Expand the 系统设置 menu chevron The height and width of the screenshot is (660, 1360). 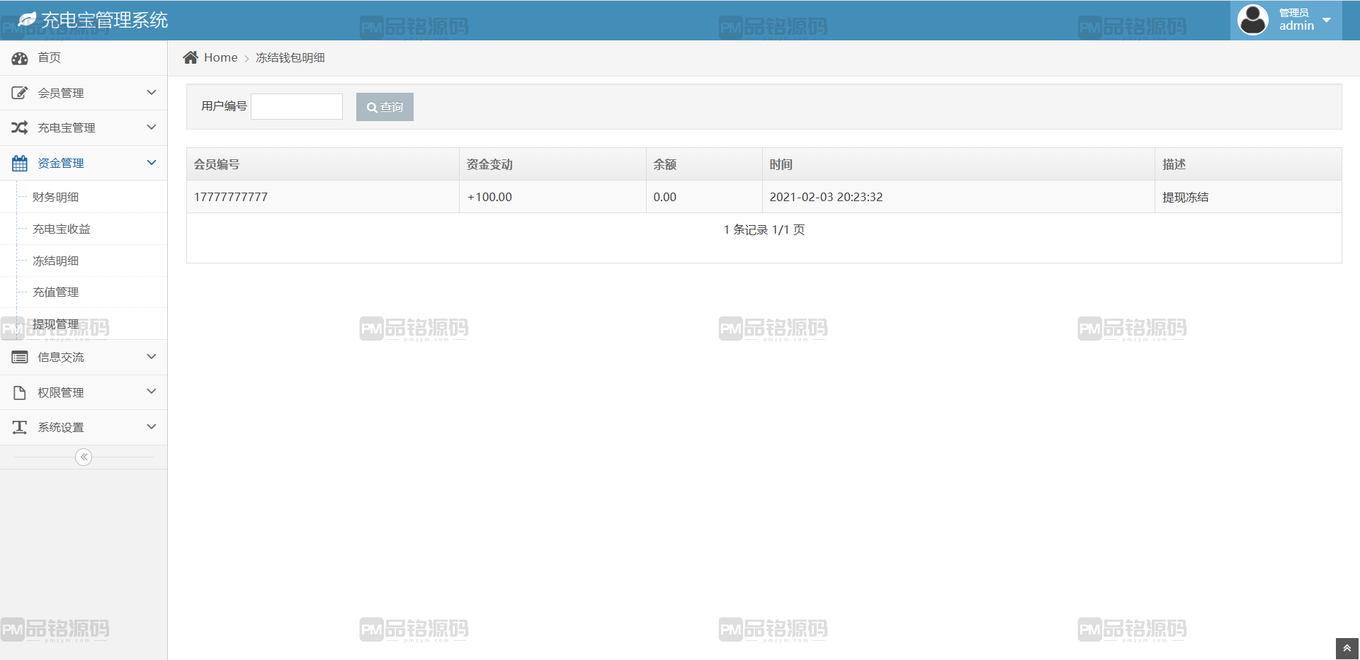(151, 426)
